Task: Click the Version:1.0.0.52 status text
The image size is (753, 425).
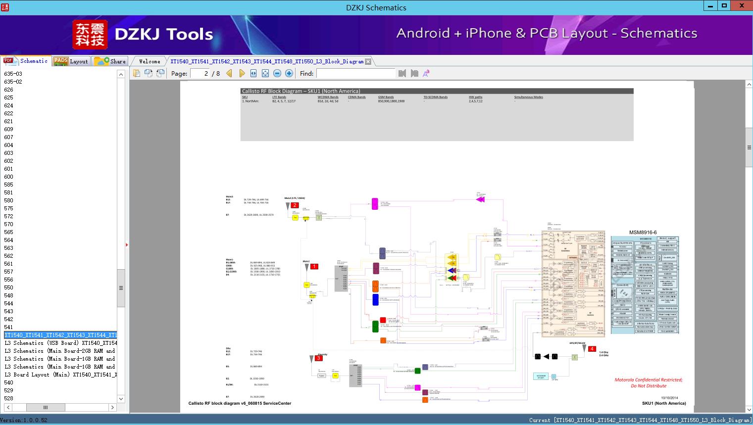Action: click(24, 420)
